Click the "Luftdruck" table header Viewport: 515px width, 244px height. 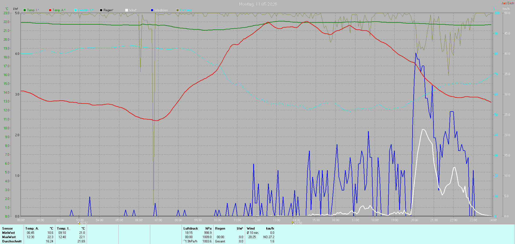tap(191, 228)
